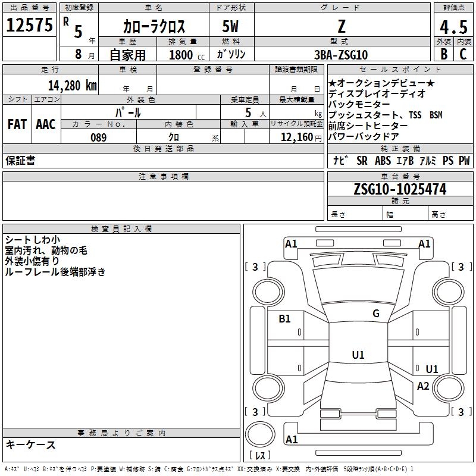The width and height of the screenshot is (476, 476).
Task: Click 出品番号 header
Action: [29, 8]
